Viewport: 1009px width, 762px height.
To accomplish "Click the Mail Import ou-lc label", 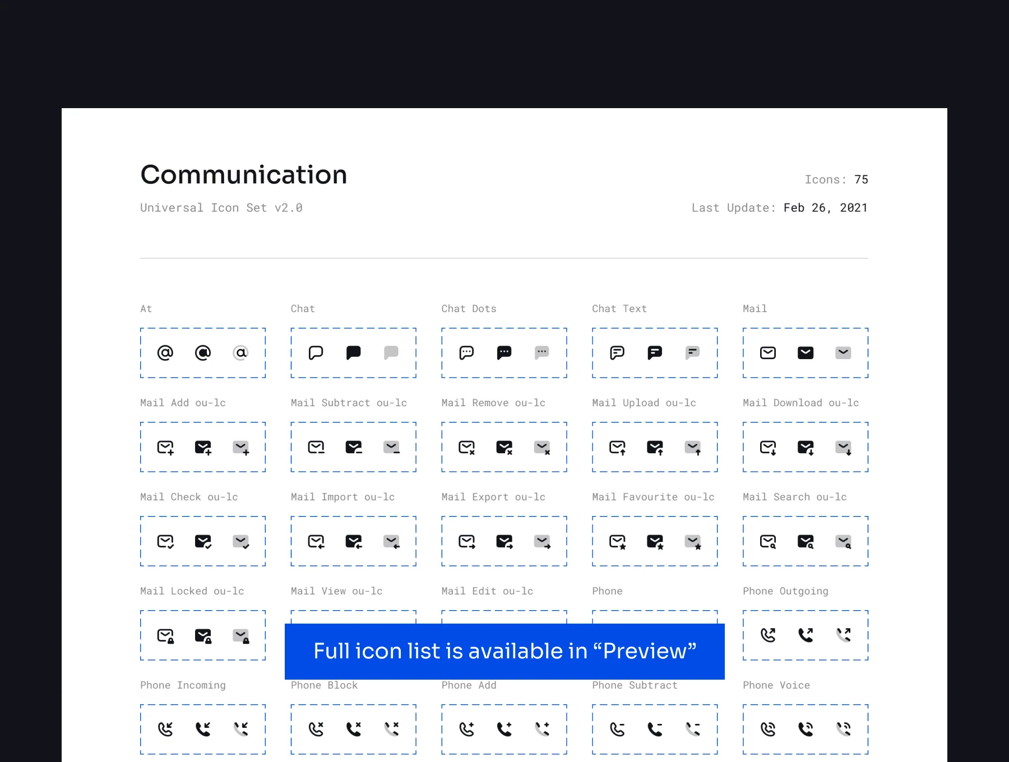I will pos(342,497).
